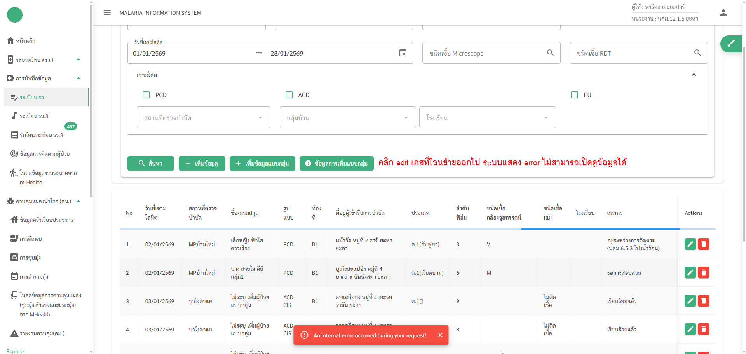Click green edit pencil for row 1
The height and width of the screenshot is (354, 746).
[x=690, y=244]
